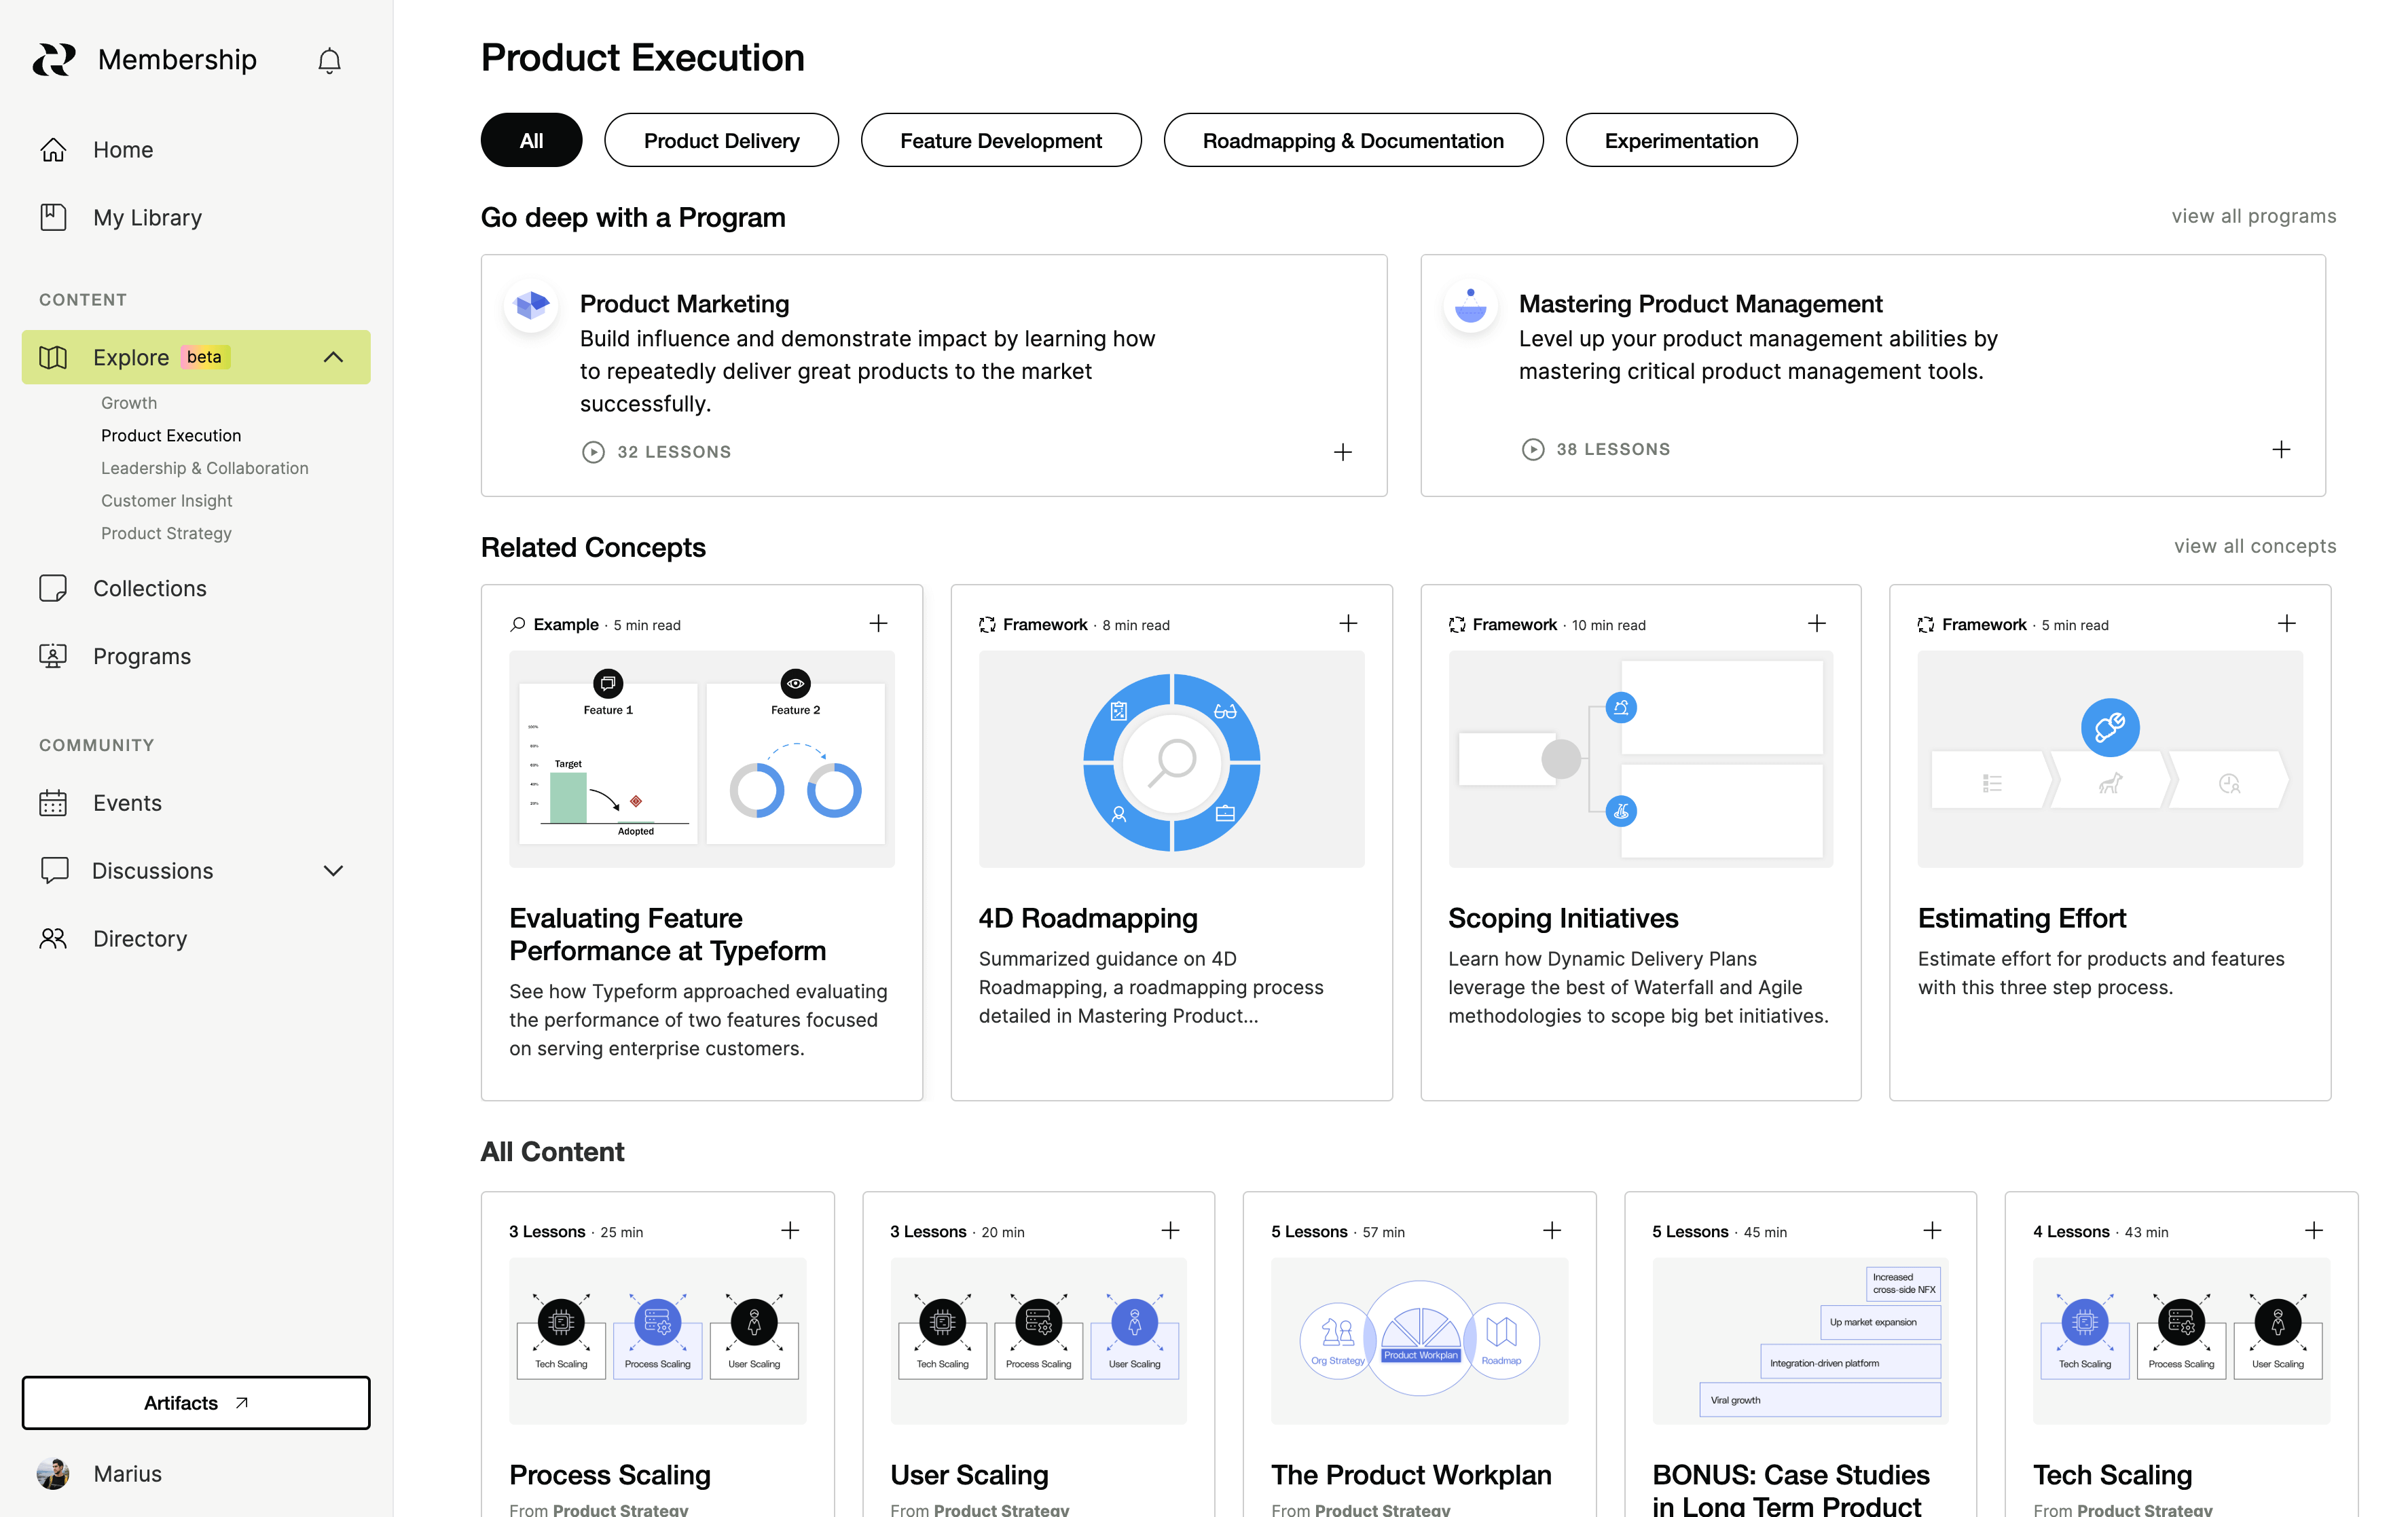The height and width of the screenshot is (1517, 2408).
Task: Add Product Marketing program with plus icon
Action: [x=1342, y=452]
